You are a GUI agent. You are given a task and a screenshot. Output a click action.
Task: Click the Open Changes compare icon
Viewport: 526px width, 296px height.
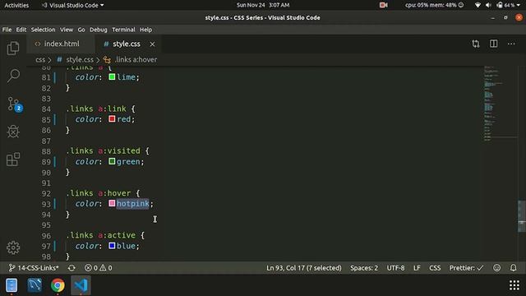476,44
